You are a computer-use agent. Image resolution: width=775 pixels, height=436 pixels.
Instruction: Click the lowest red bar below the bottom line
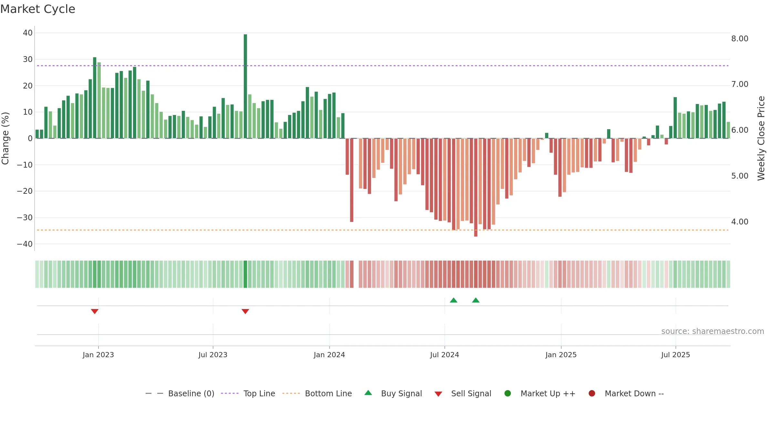pos(476,187)
